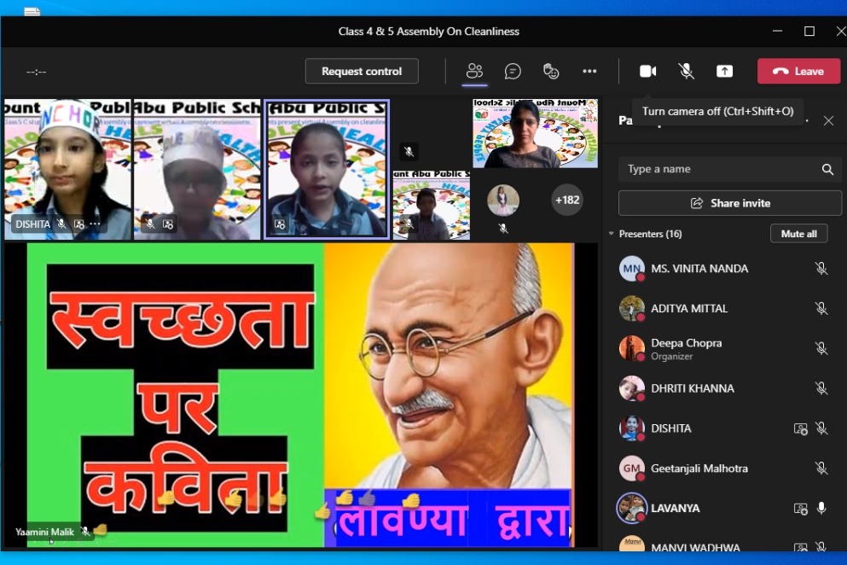Maximize the Teams meeting window
Viewport: 847px width, 565px height.
click(x=809, y=32)
